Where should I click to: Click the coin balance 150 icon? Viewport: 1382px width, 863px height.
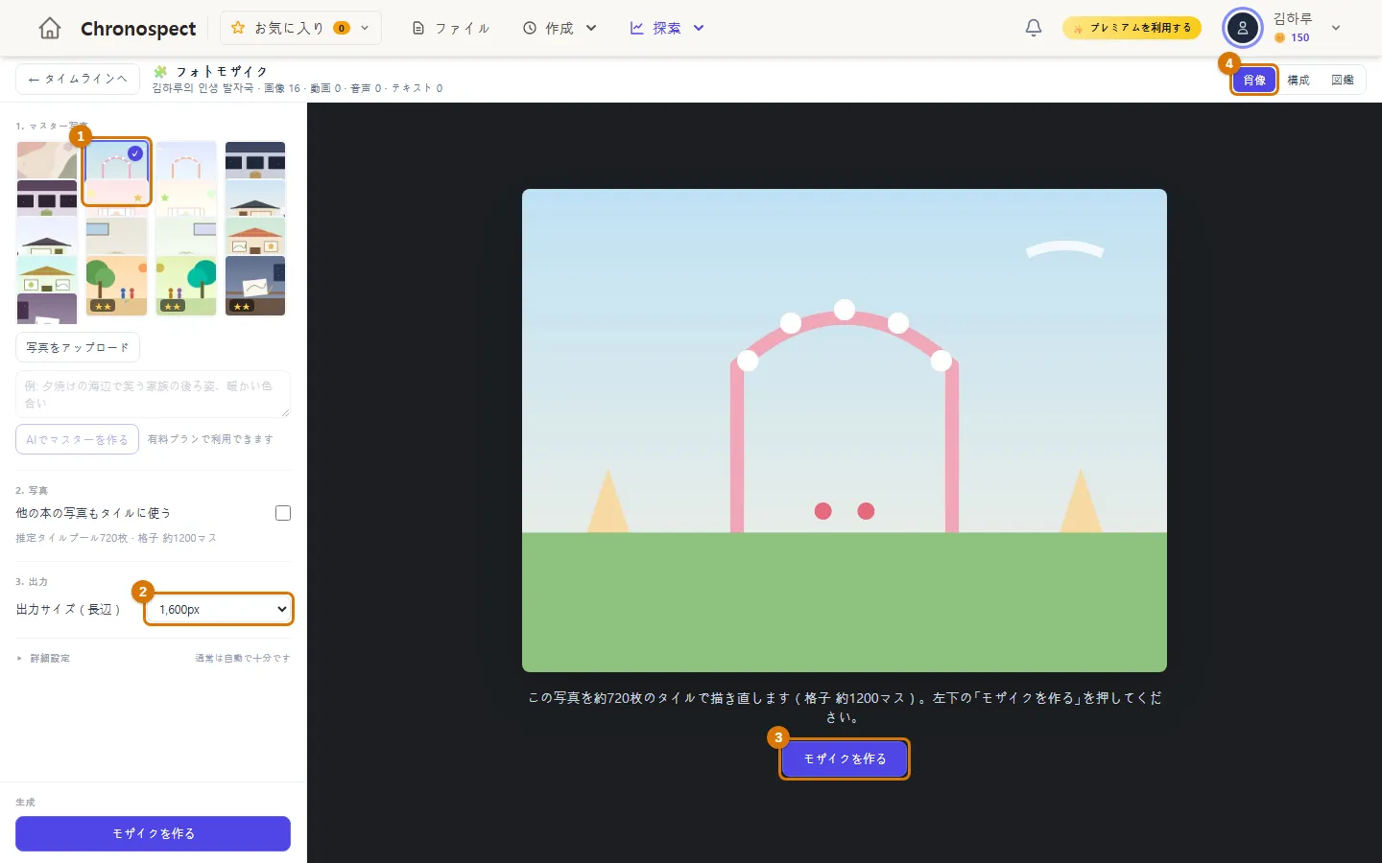click(x=1279, y=37)
